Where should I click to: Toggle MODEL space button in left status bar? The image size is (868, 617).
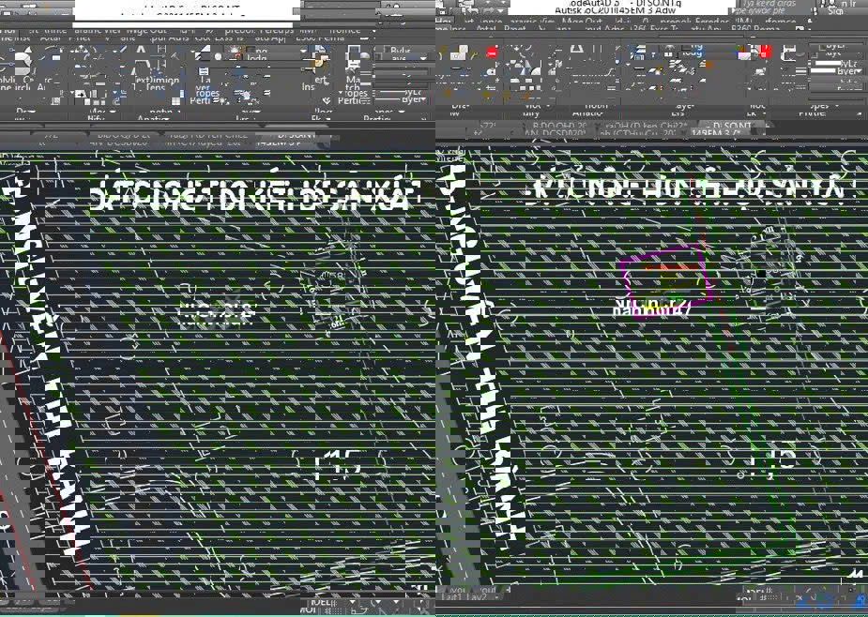324,598
